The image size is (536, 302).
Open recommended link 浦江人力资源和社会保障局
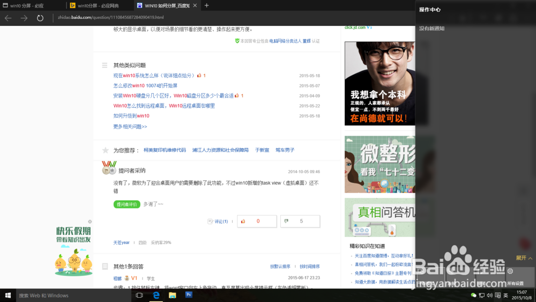[x=220, y=150]
